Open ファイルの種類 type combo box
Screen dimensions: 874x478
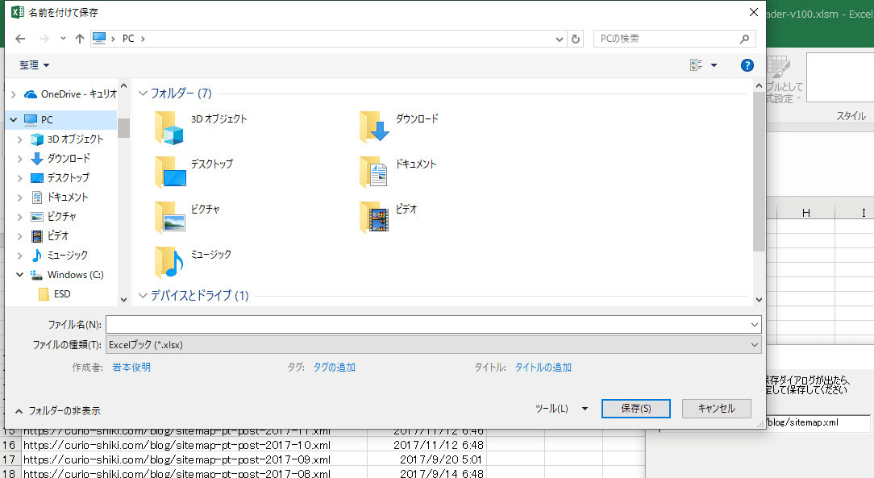click(433, 345)
